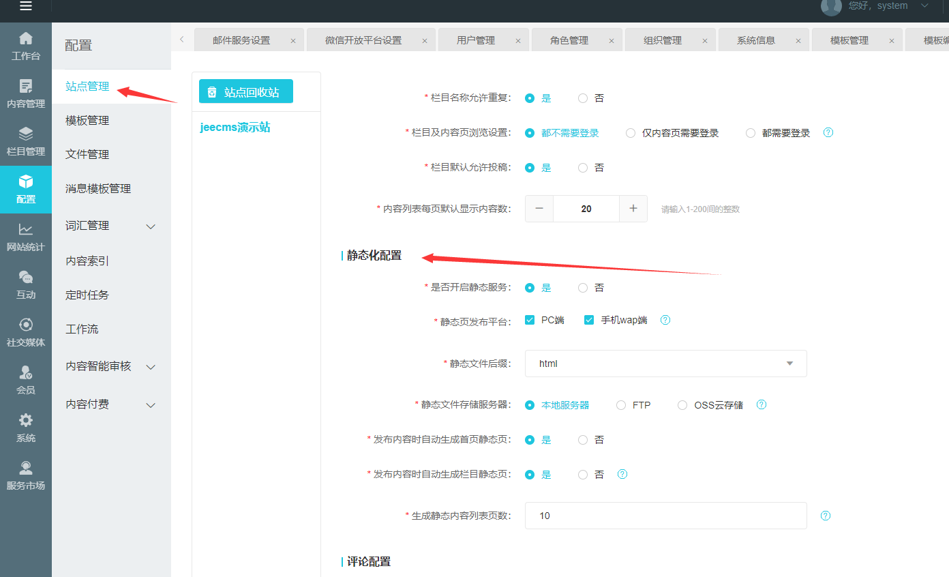Open 内容索引 menu item
949x577 pixels.
[87, 261]
